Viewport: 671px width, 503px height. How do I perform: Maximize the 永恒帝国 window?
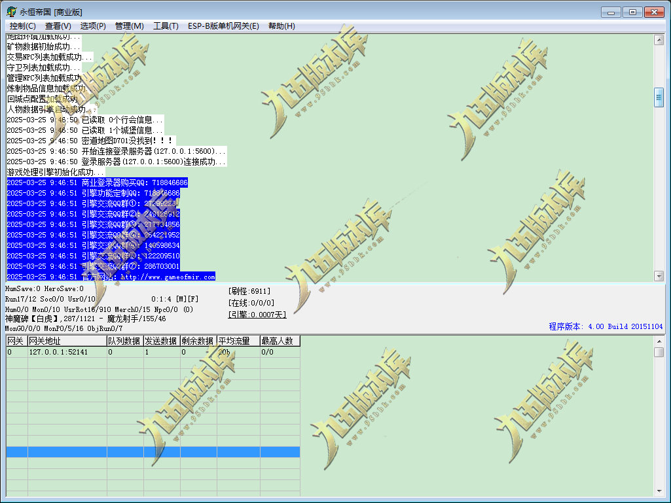[632, 12]
